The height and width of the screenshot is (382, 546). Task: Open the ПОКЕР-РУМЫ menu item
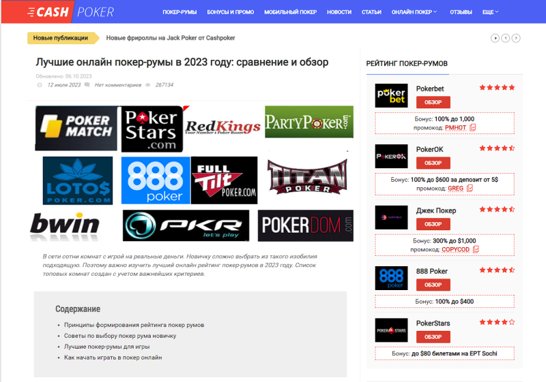point(179,12)
